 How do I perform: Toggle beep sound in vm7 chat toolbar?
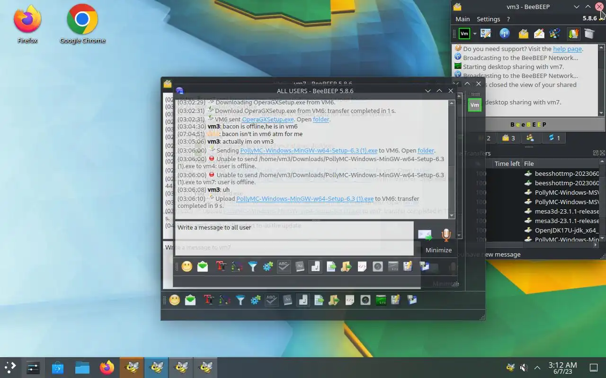(303, 300)
